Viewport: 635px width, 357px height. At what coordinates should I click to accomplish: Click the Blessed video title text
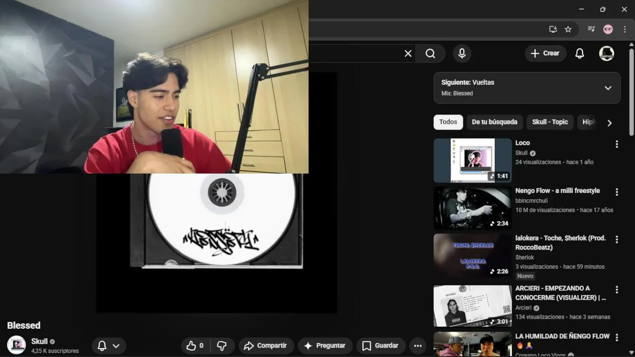24,325
